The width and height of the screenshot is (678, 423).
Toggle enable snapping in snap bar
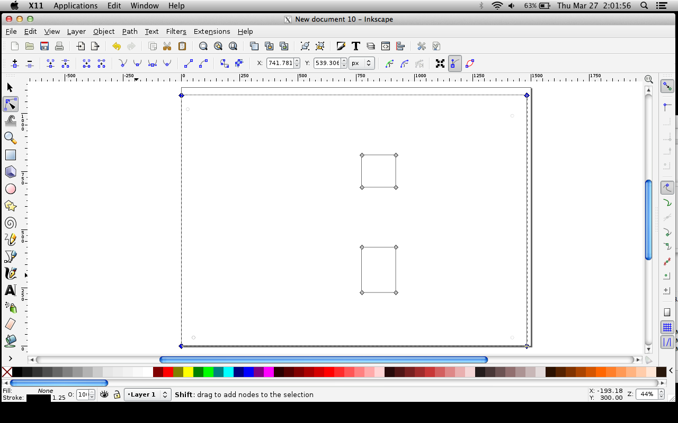coord(667,87)
